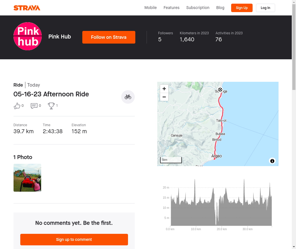View achievements via the trophy icon
Image resolution: width=296 pixels, height=249 pixels.
pyautogui.click(x=51, y=106)
